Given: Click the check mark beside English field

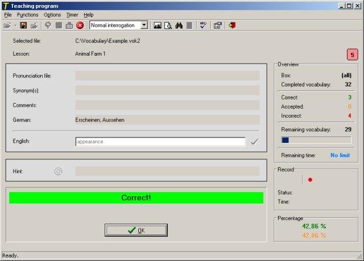Looking at the screenshot, I should click(255, 142).
